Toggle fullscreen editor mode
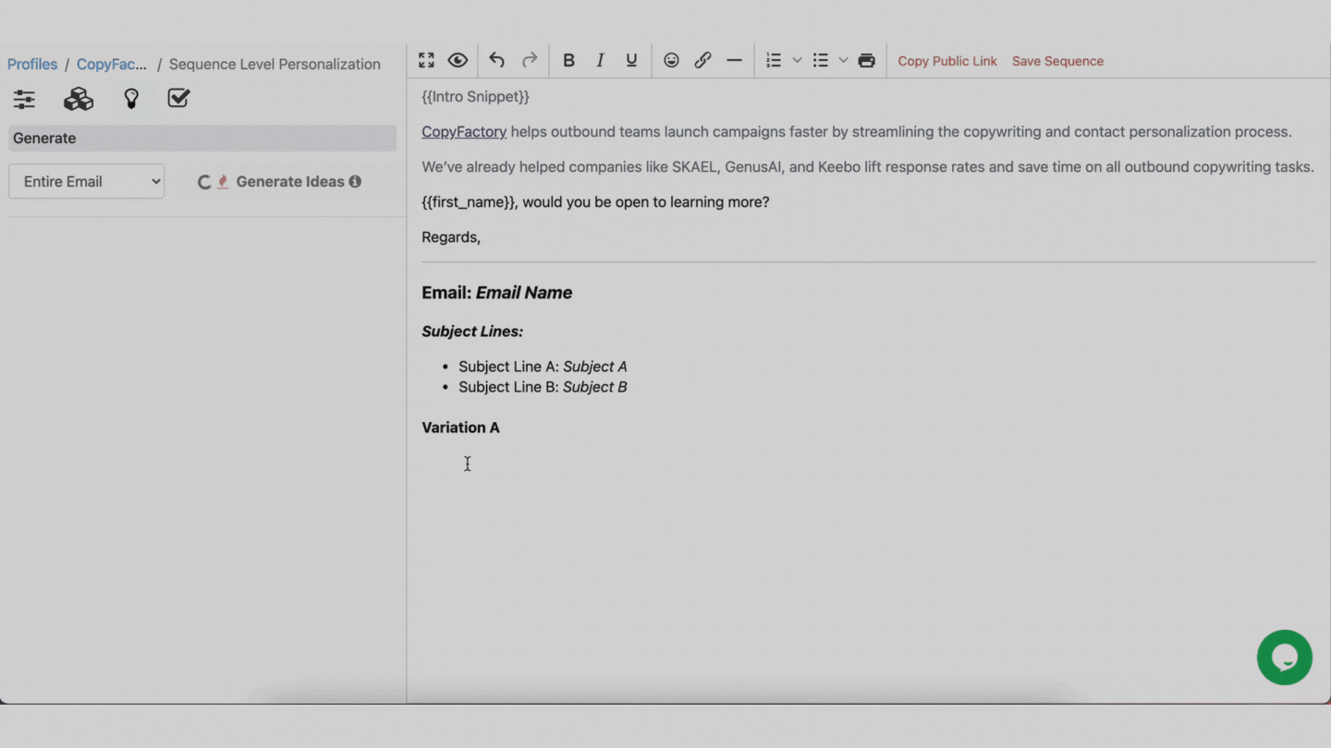1331x748 pixels. (426, 60)
